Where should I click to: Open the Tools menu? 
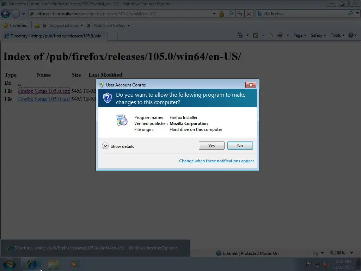(x=337, y=35)
